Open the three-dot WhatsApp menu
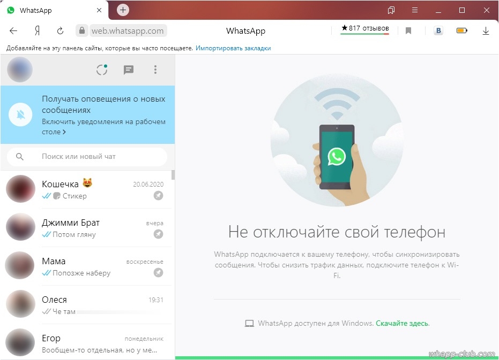 [155, 70]
